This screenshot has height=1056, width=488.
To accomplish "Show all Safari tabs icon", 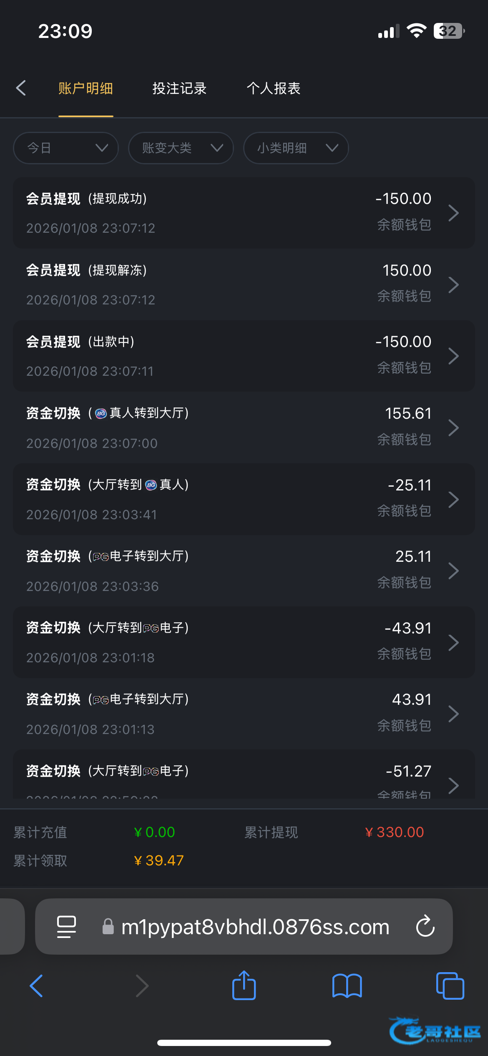I will 450,986.
